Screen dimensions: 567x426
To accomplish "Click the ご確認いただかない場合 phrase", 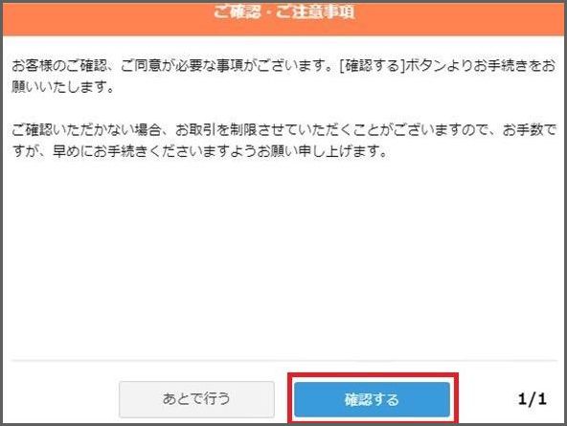I will click(86, 130).
